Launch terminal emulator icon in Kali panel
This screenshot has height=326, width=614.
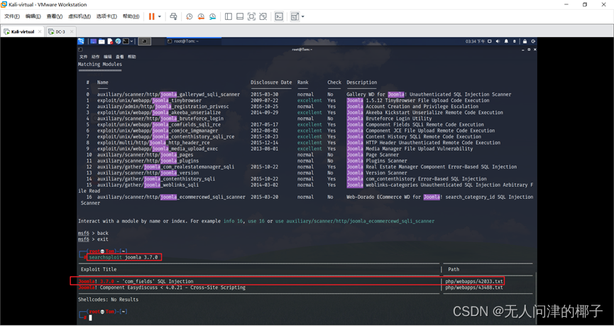click(126, 41)
